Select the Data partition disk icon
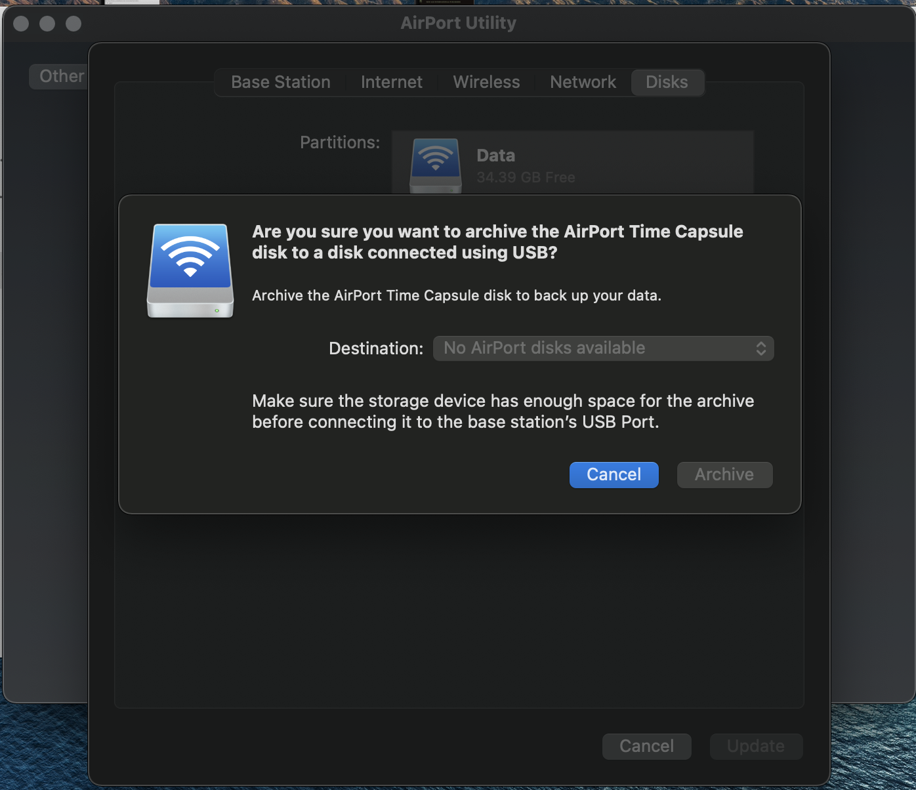Image resolution: width=916 pixels, height=790 pixels. (436, 165)
